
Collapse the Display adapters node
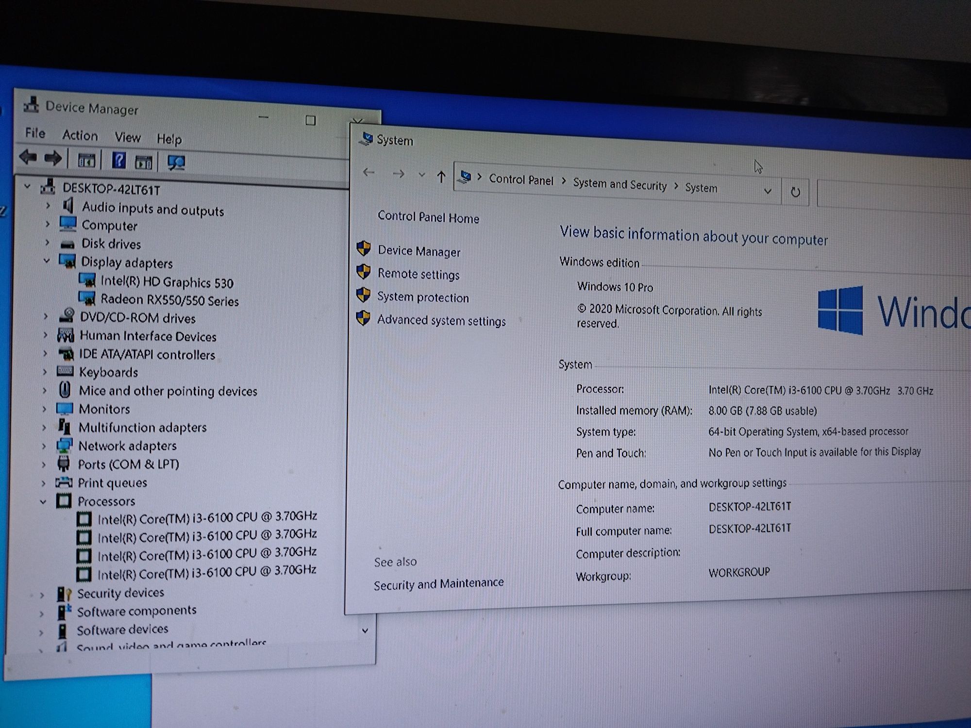[x=47, y=261]
